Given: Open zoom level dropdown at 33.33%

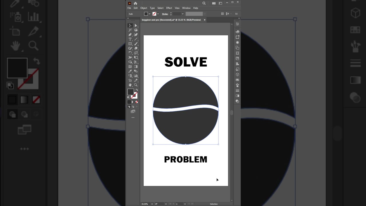Looking at the screenshot, I should point(152,204).
